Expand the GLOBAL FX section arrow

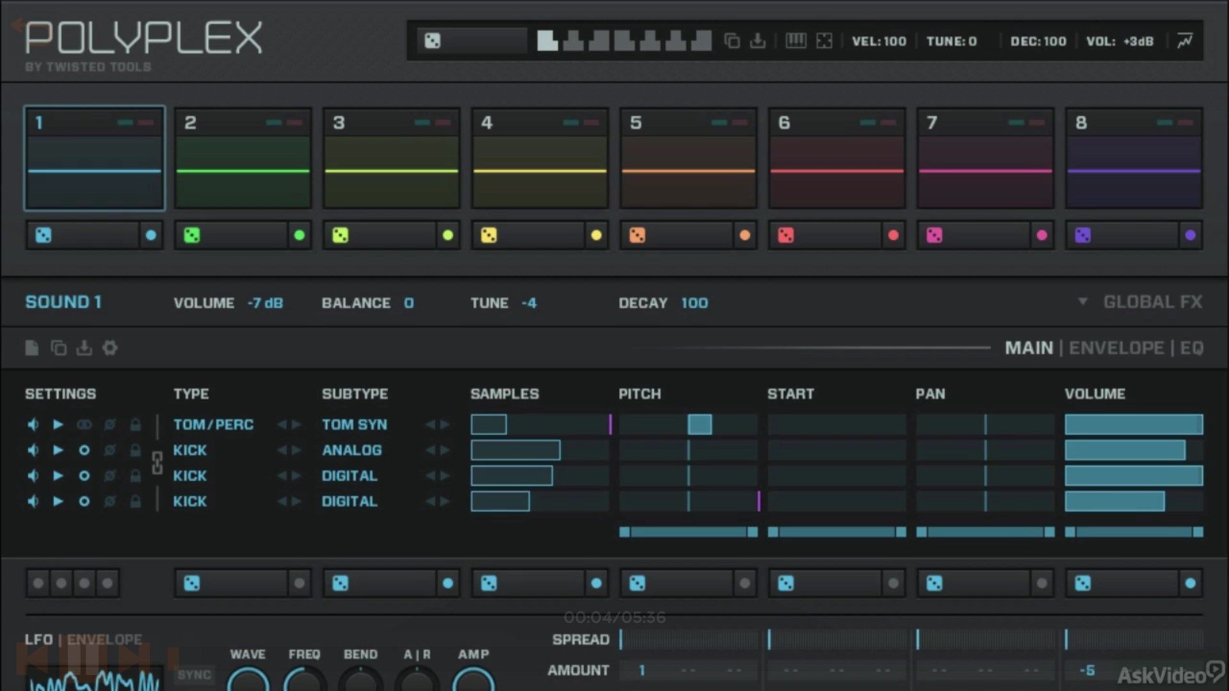[x=1082, y=301]
